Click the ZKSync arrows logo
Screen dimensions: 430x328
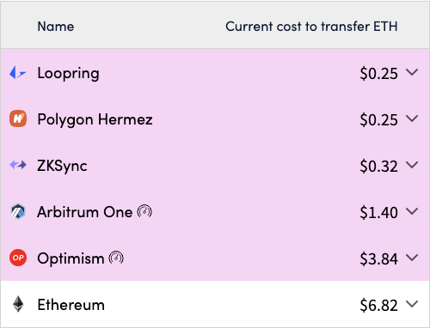pos(18,165)
